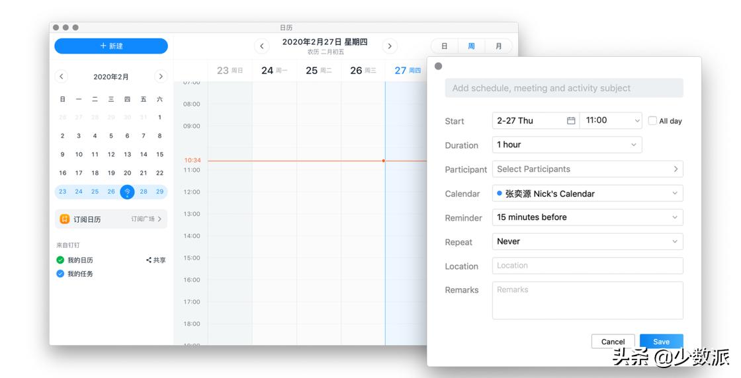Screen dimensions: 741x378
Task: Open the Repeat Never dropdown
Action: (x=588, y=242)
